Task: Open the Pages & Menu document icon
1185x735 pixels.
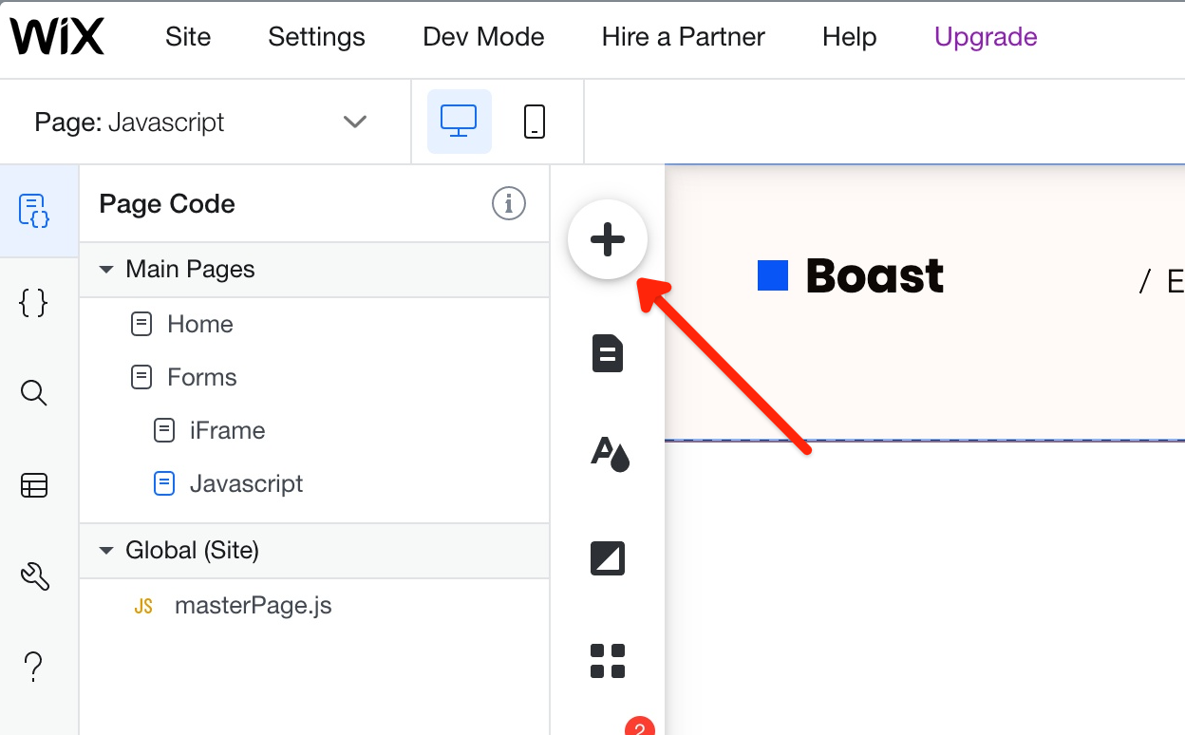Action: coord(608,354)
